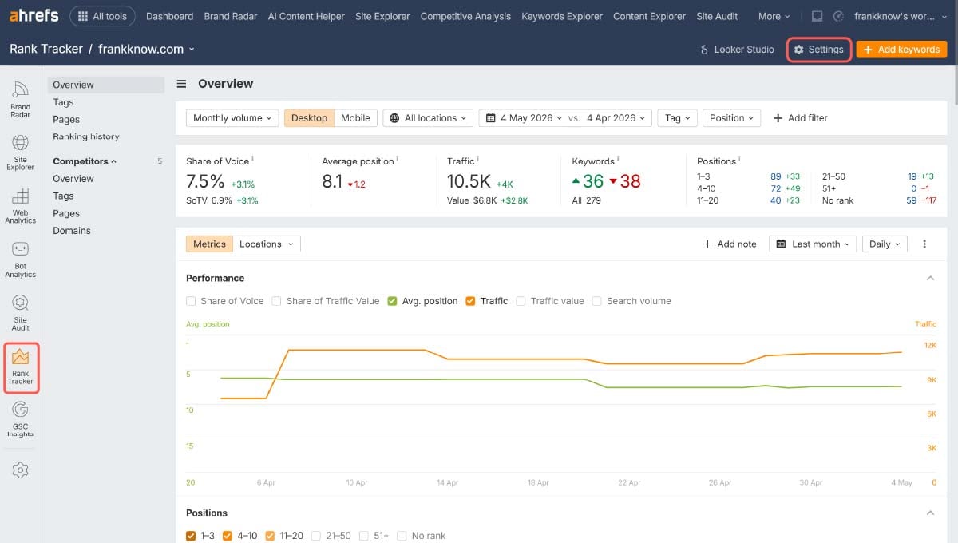
Task: Collapse the Positions chart section
Action: (930, 513)
